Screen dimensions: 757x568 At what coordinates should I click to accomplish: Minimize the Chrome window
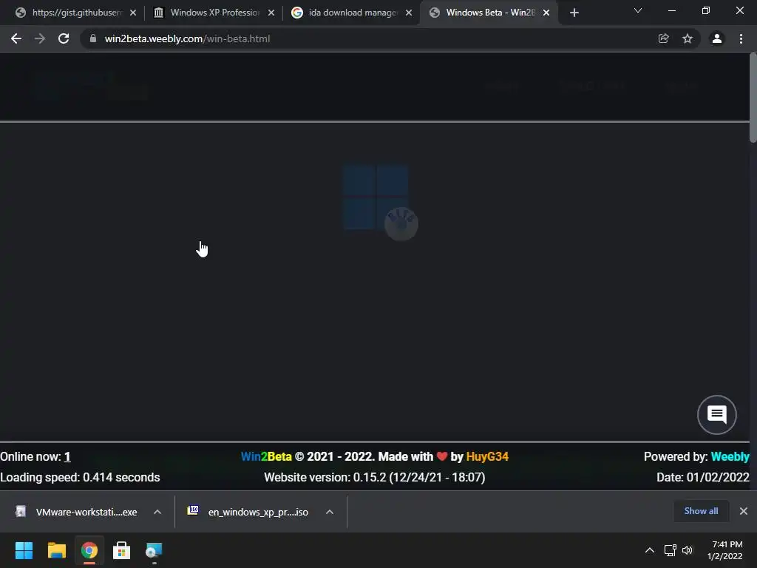tap(671, 10)
